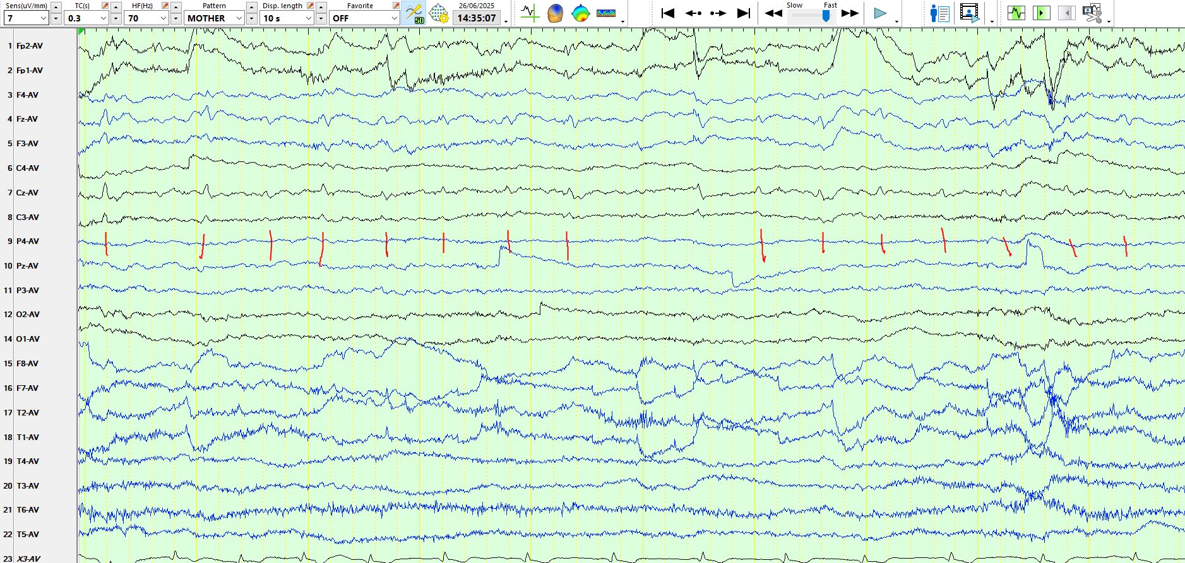Open the Favorite dropdown showing OFF
The height and width of the screenshot is (563, 1185).
(x=364, y=18)
